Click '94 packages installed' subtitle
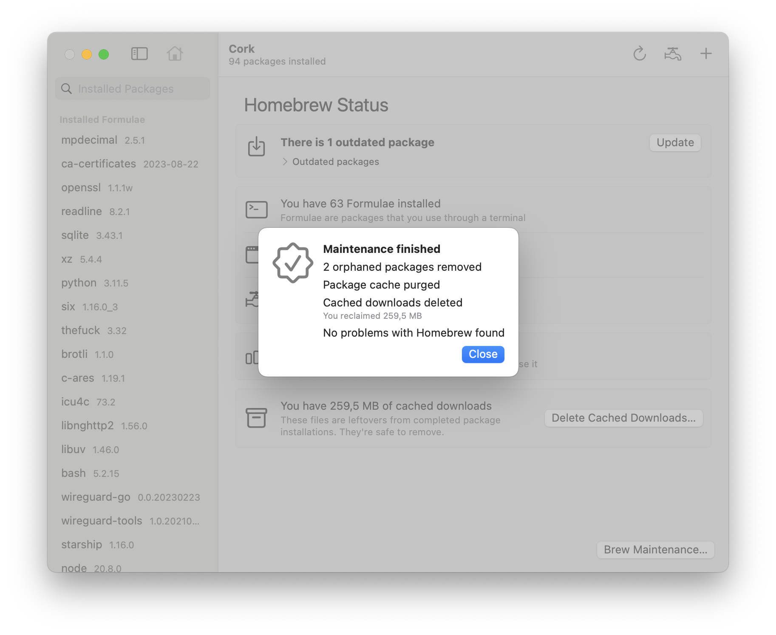 pos(277,62)
